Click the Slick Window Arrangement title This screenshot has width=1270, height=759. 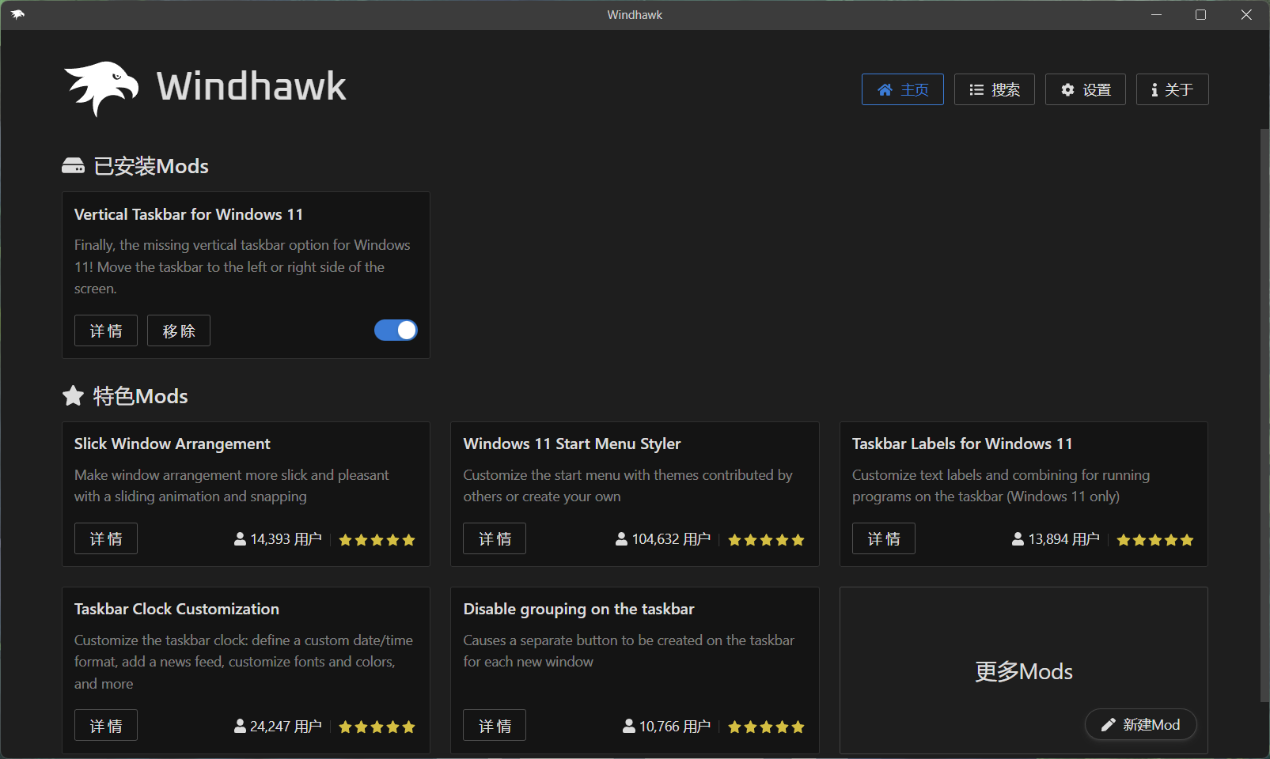point(172,444)
